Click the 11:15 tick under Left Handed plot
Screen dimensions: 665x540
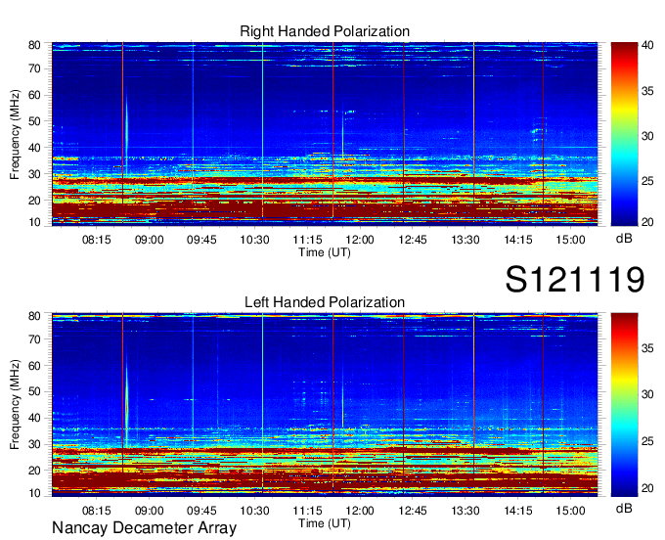pos(307,511)
